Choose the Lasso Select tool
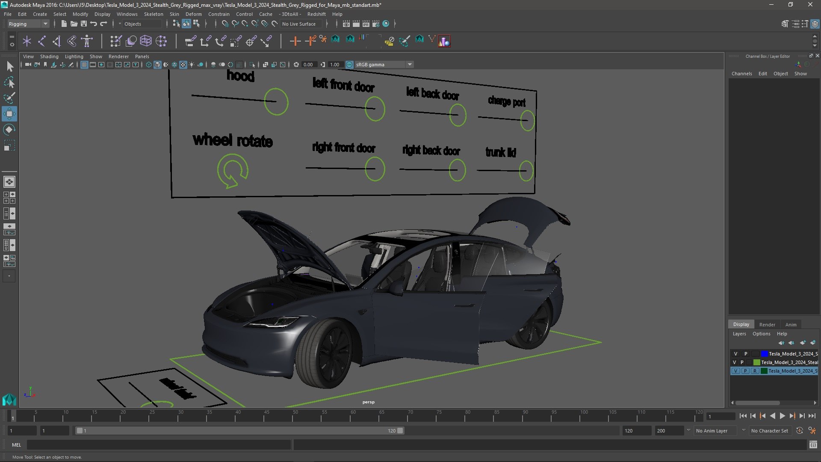The height and width of the screenshot is (462, 821). pyautogui.click(x=9, y=82)
